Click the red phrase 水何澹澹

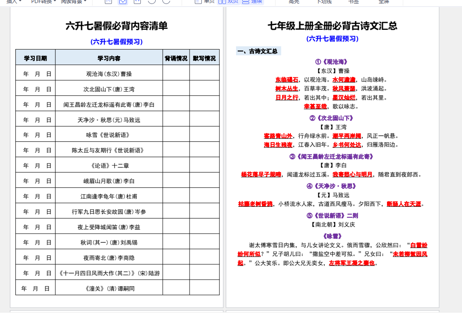click(344, 79)
